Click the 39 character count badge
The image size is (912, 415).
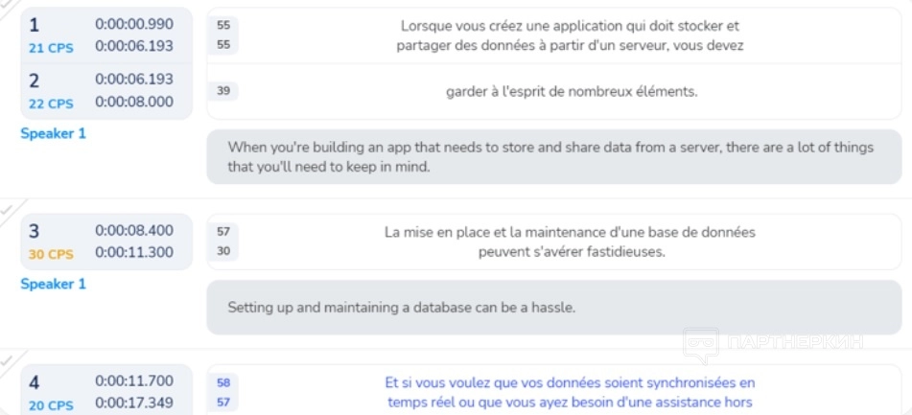[223, 92]
